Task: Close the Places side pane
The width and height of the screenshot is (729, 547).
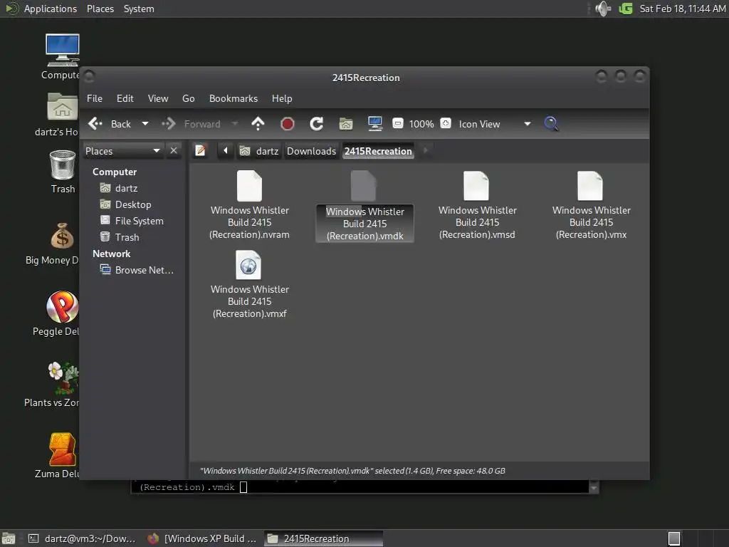Action: click(x=174, y=151)
